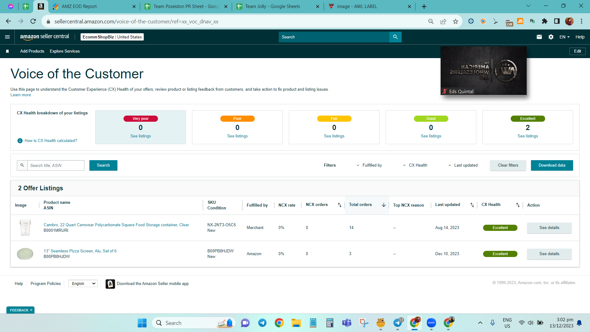This screenshot has width=590, height=332.
Task: Click See details for Cambro container
Action: [549, 228]
